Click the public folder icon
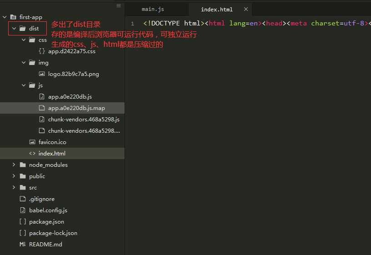Screen dimensions: 371x255 pyautogui.click(x=23, y=176)
